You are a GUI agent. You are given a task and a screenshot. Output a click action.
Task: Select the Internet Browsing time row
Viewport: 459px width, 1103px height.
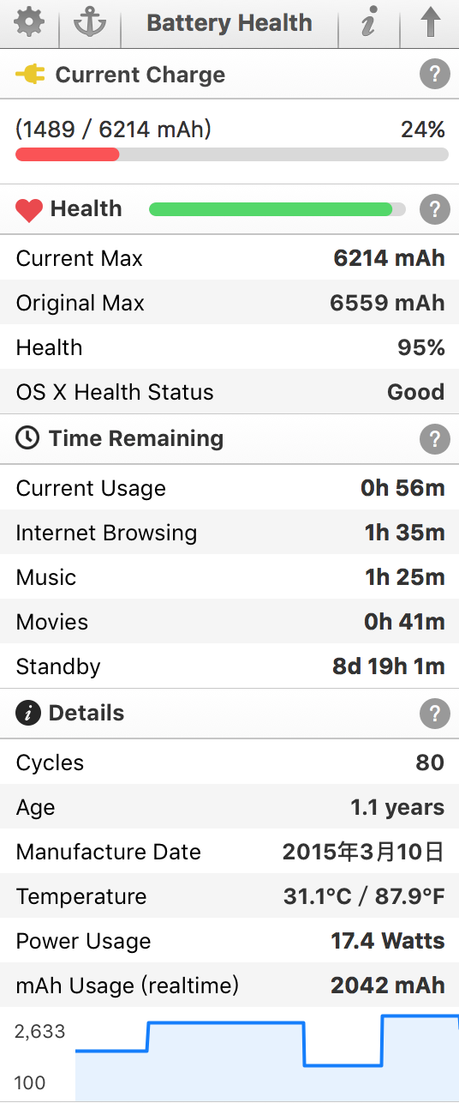tap(229, 533)
